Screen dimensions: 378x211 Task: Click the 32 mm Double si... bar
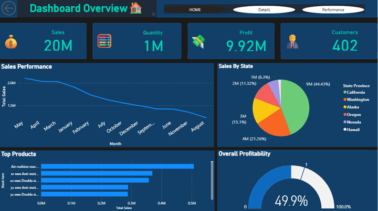click(x=85, y=194)
